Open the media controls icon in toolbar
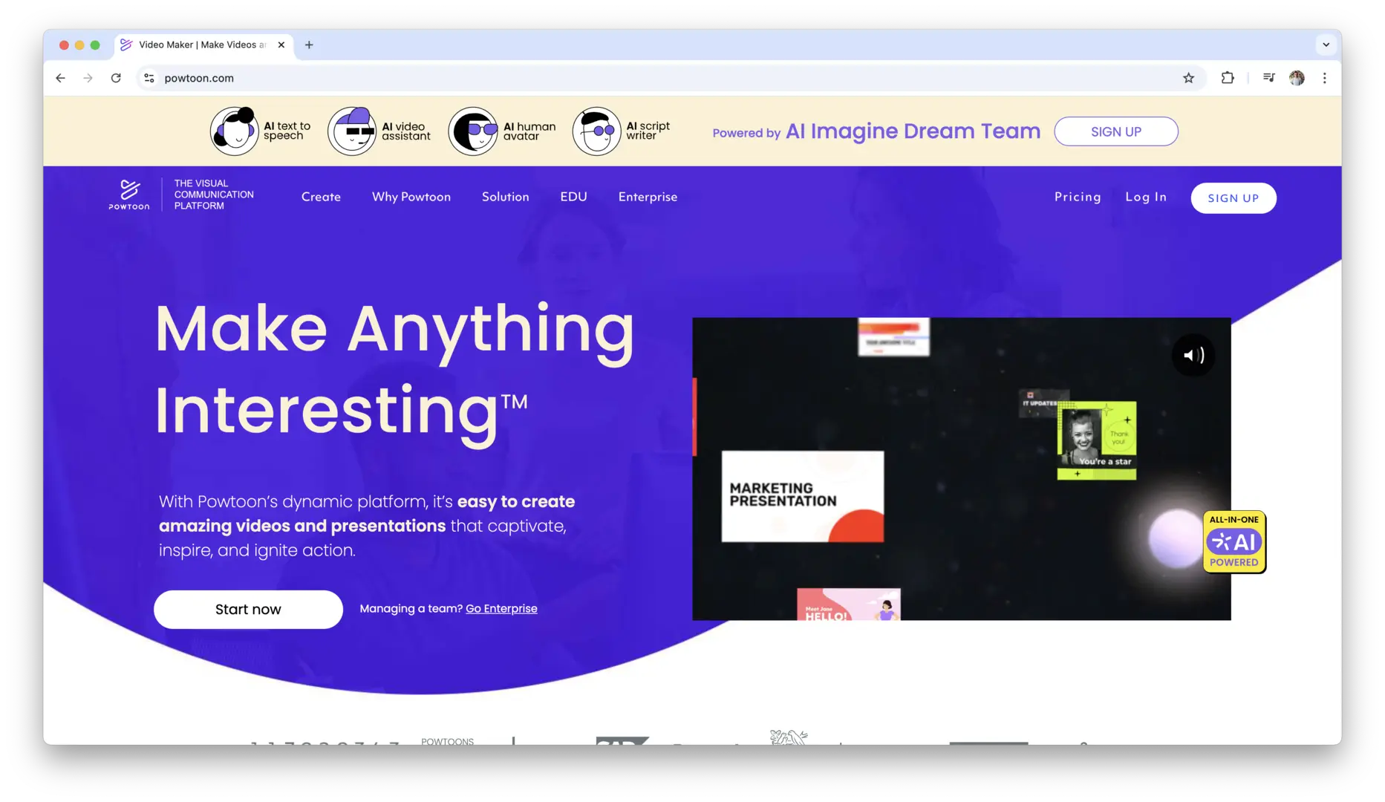This screenshot has width=1385, height=802. coord(1268,78)
